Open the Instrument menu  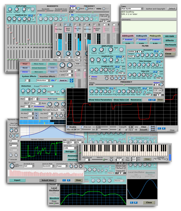pos(34,60)
